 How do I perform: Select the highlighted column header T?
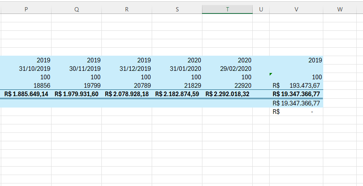227,9
